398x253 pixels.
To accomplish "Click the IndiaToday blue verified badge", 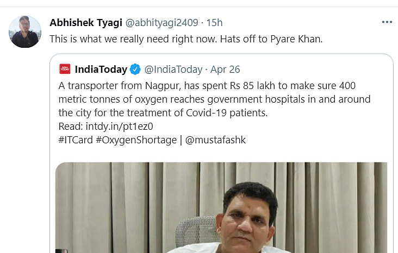I will point(135,69).
